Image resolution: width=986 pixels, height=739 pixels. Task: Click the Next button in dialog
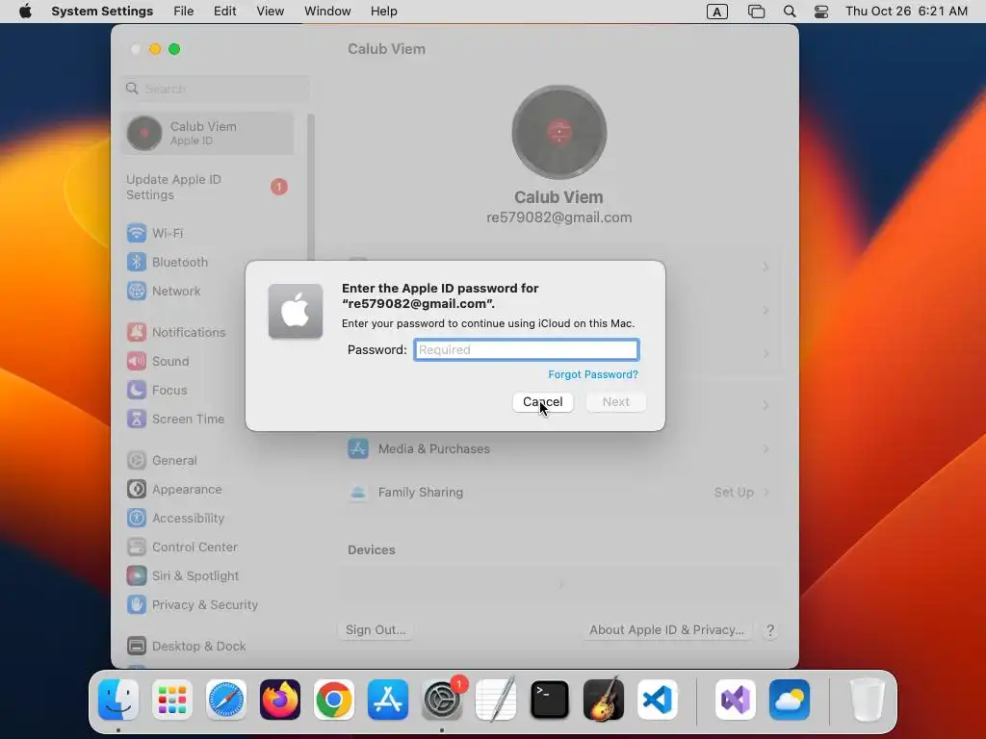[615, 401]
